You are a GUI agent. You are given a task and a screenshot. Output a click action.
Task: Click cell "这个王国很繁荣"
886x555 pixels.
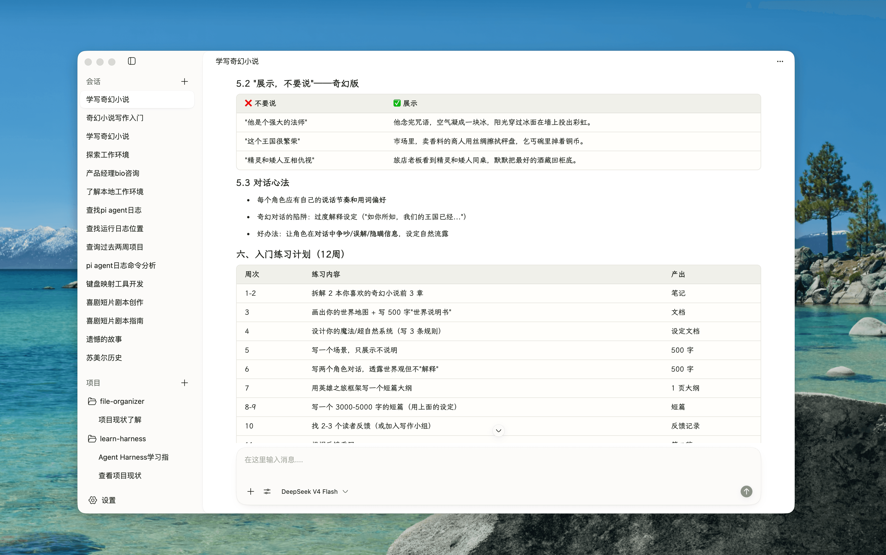272,141
